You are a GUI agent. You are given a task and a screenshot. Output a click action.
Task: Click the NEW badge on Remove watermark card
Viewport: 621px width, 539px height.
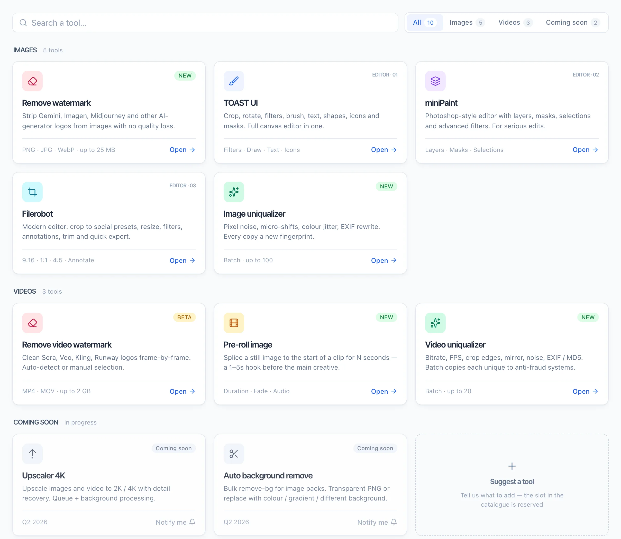pyautogui.click(x=185, y=75)
